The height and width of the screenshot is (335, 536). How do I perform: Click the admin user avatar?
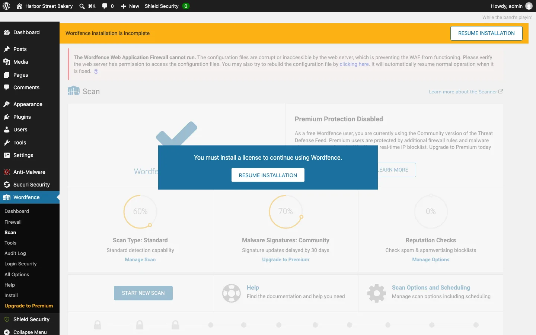coord(529,6)
